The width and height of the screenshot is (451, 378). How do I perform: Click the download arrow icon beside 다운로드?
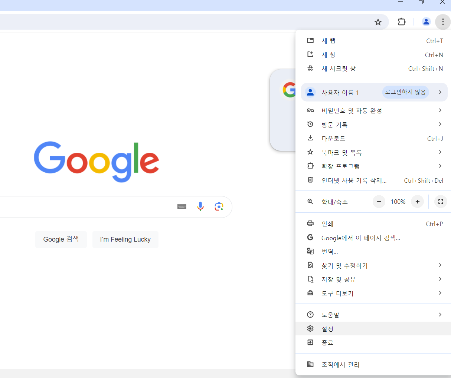[x=310, y=138]
